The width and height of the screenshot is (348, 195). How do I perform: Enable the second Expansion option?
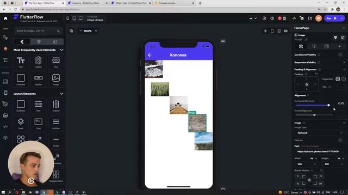pos(344,79)
